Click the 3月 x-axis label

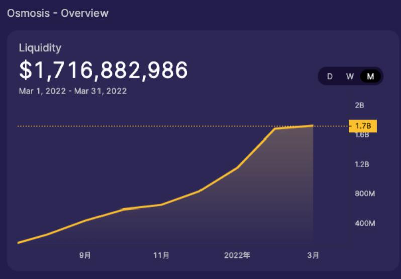click(313, 255)
